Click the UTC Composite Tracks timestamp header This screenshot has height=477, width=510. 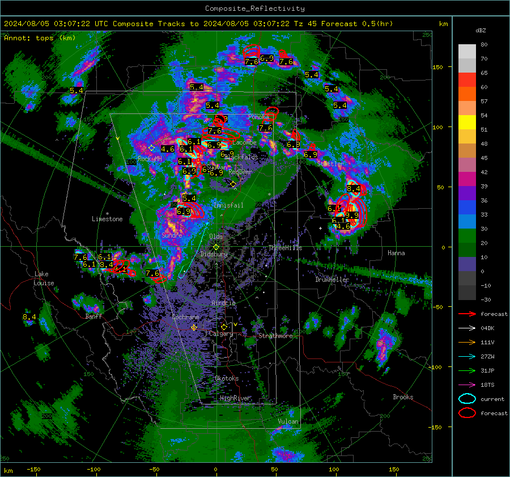click(198, 24)
